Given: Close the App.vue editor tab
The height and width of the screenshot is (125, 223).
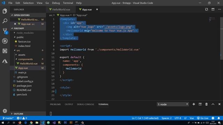Looking at the screenshot, I should (97, 9).
